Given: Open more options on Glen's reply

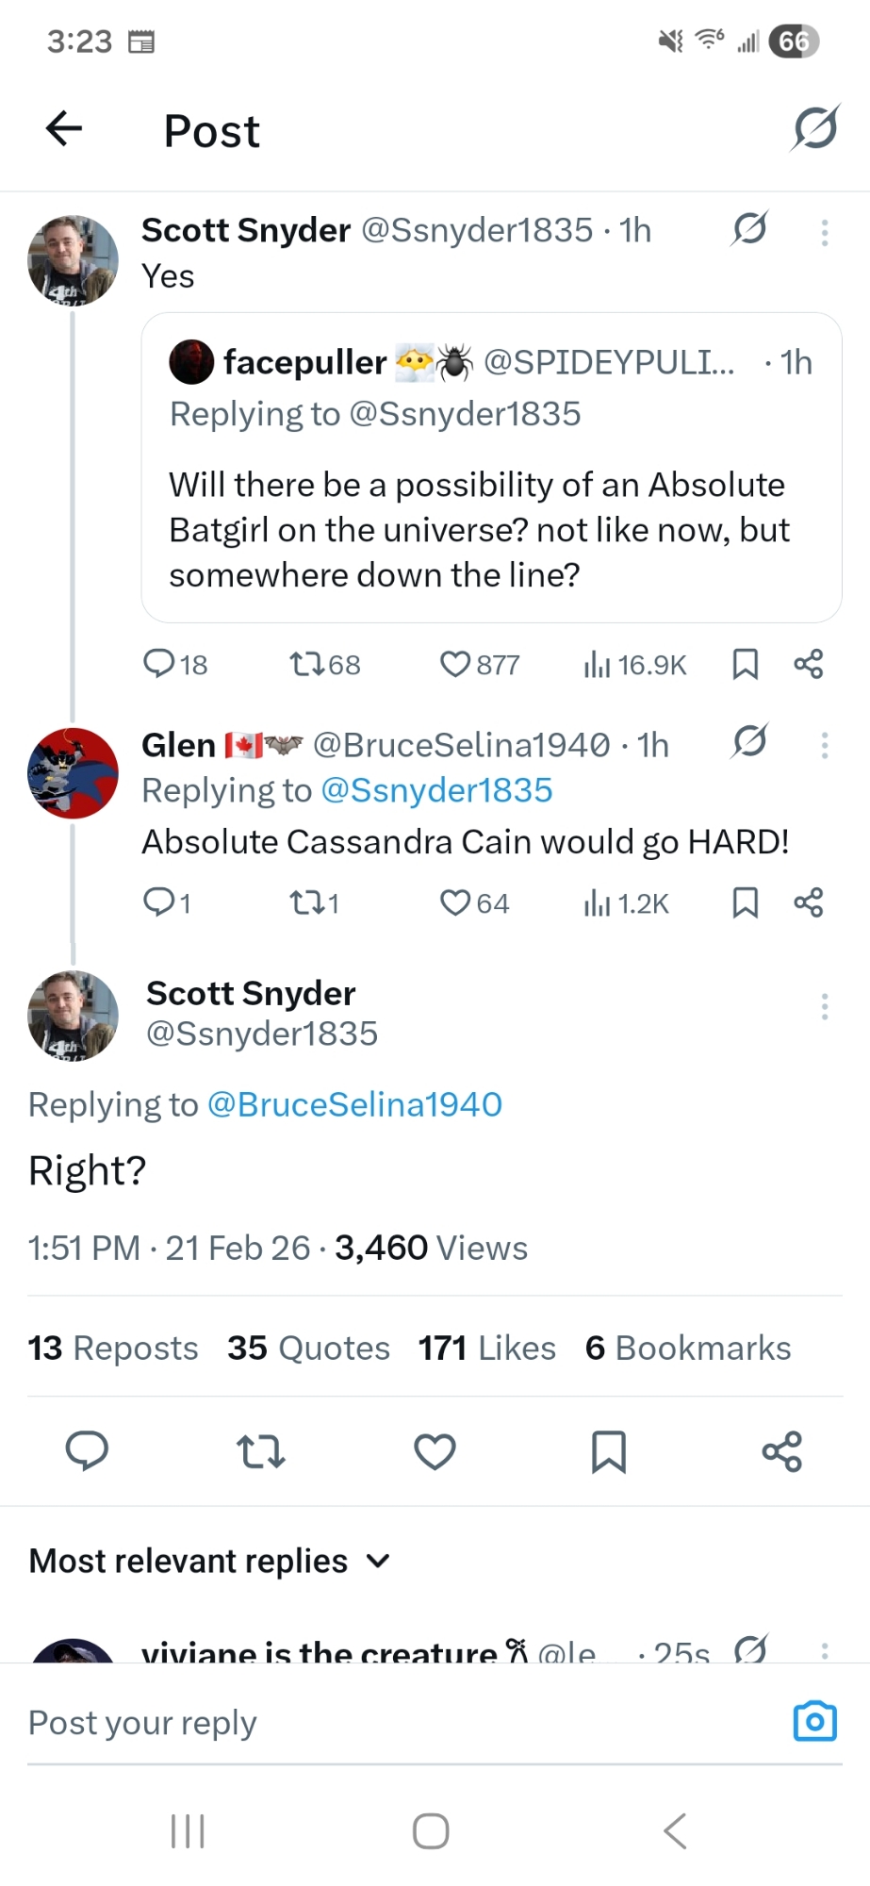Looking at the screenshot, I should coord(825,746).
